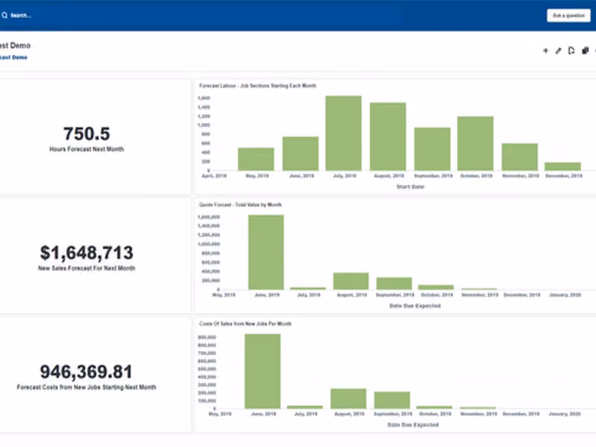The image size is (596, 447).
Task: Click the Start Date axis title
Action: [x=410, y=187]
